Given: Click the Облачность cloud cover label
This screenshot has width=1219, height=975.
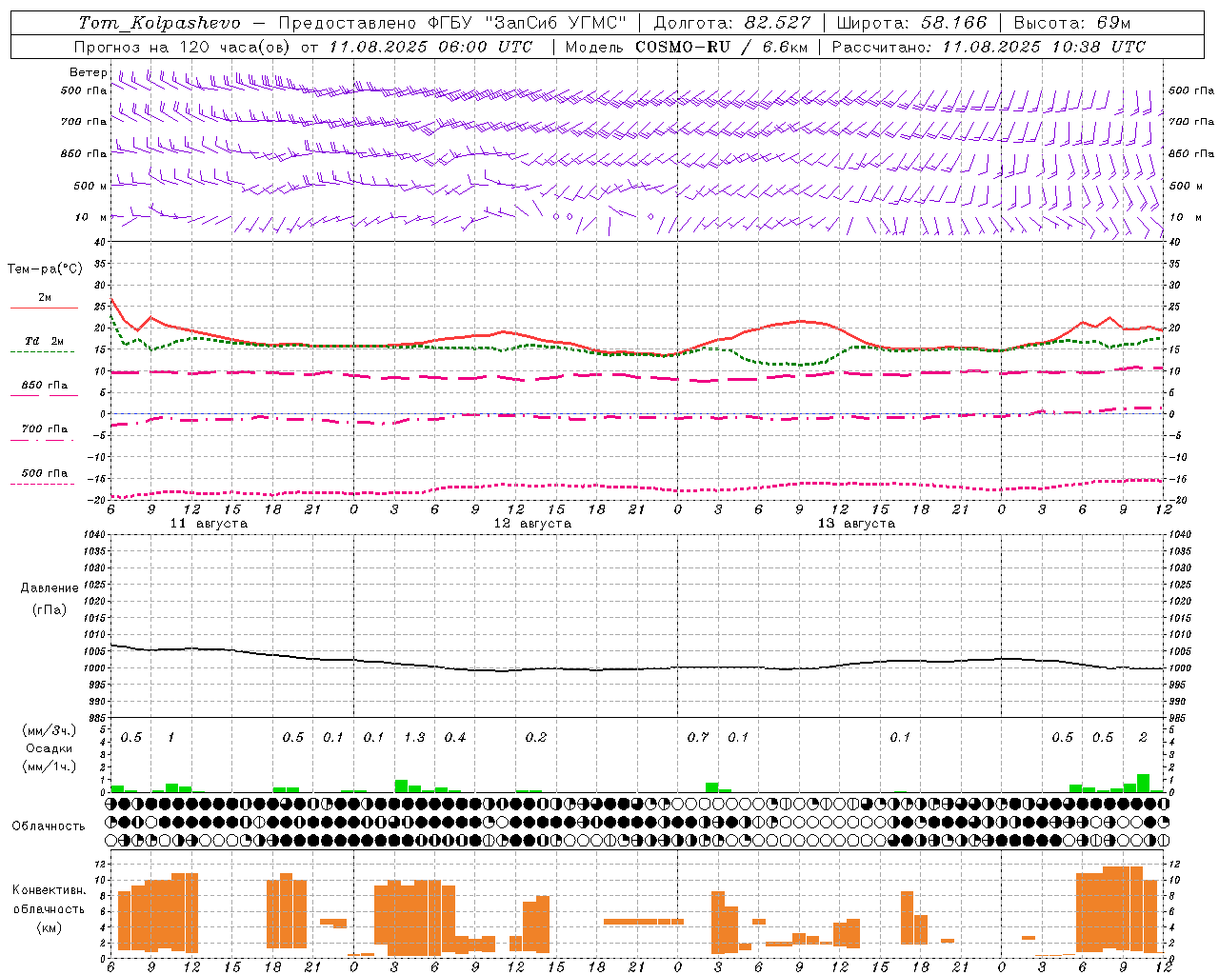Looking at the screenshot, I should pyautogui.click(x=49, y=826).
